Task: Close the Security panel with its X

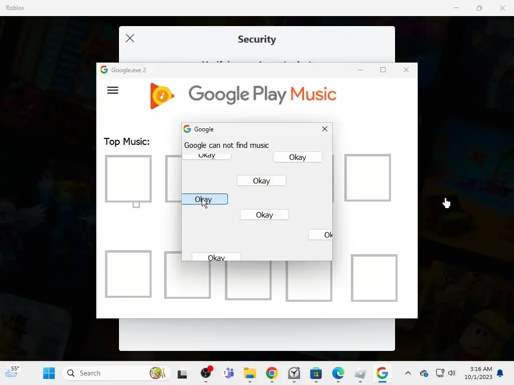Action: click(x=130, y=38)
